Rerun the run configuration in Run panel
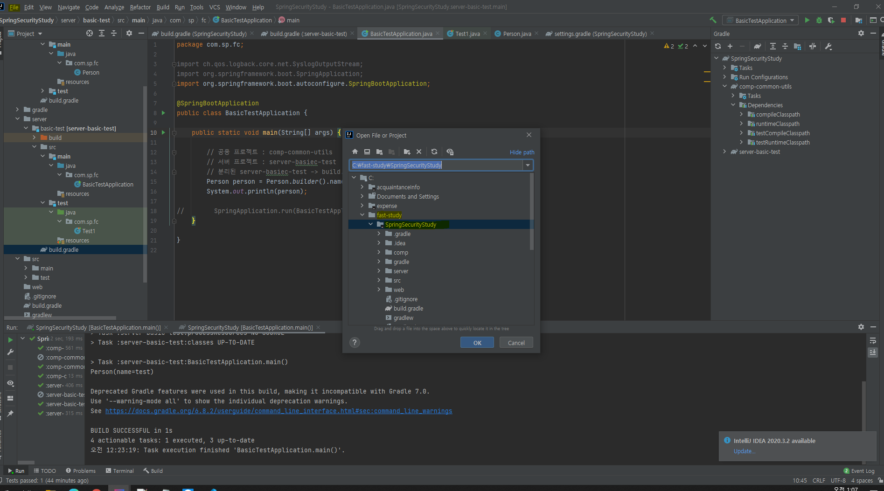This screenshot has width=884, height=491. [10, 340]
